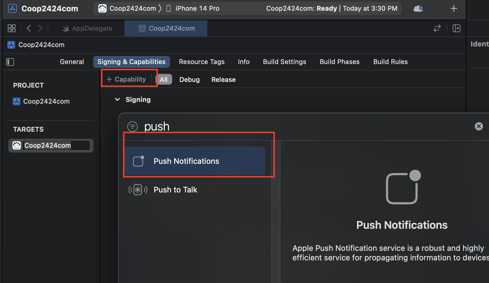489x283 pixels.
Task: Add a new editor pane on right
Action: [x=456, y=28]
